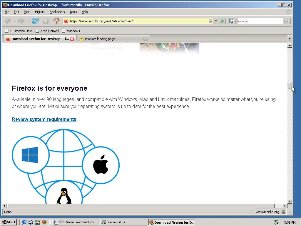Open the search engine chooser dropdown
The width and height of the screenshot is (301, 226).
click(x=235, y=21)
